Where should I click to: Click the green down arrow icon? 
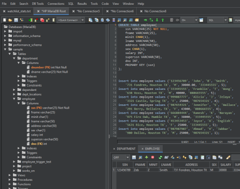pos(157,20)
